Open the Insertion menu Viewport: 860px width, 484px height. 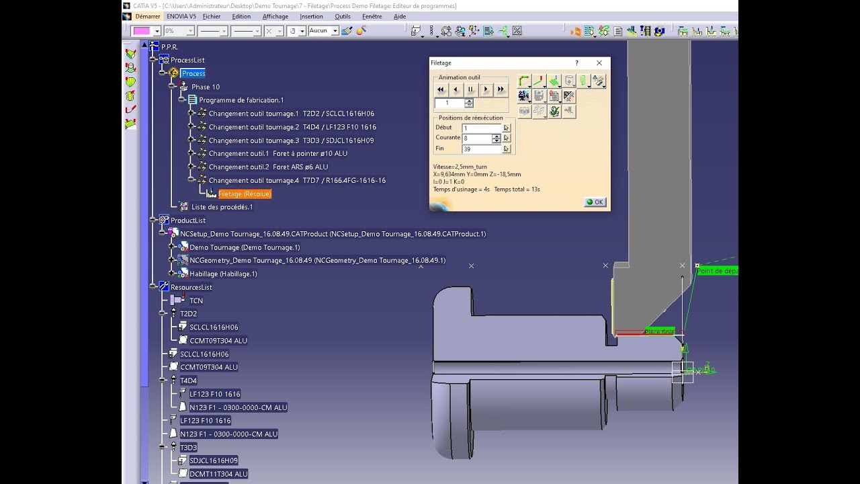311,17
